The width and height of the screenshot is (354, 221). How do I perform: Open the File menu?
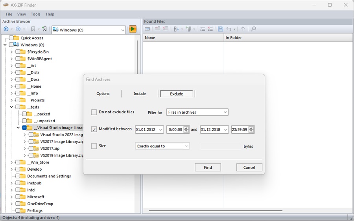9,14
